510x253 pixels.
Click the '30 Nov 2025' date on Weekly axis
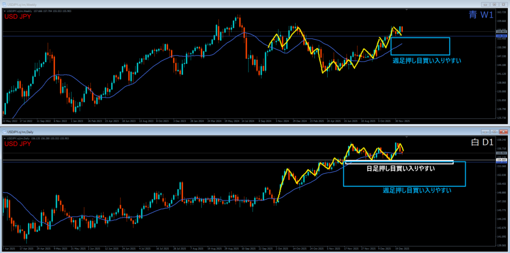pyautogui.click(x=402, y=121)
